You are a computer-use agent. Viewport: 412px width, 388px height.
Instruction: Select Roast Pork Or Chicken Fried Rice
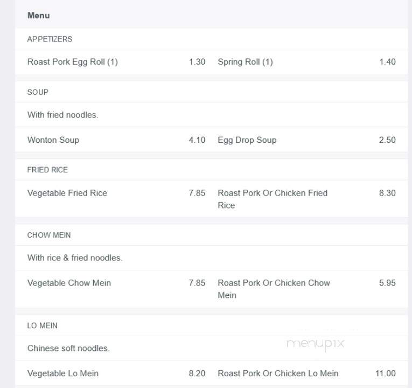tap(273, 199)
